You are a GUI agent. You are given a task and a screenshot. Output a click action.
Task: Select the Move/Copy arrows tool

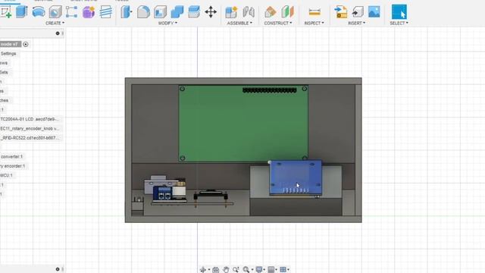(211, 12)
